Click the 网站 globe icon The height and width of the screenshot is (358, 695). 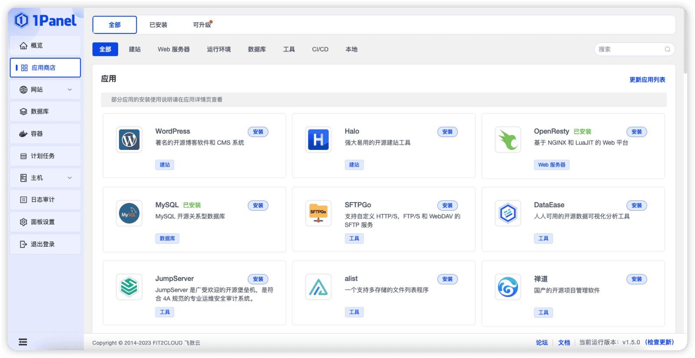(23, 89)
